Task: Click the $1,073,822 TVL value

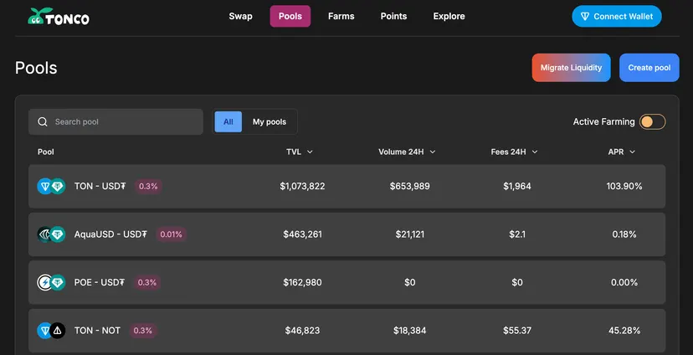Action: pyautogui.click(x=302, y=186)
